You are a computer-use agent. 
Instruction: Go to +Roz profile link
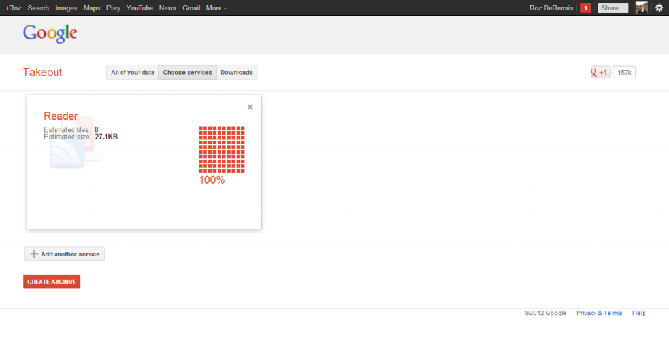click(x=13, y=8)
